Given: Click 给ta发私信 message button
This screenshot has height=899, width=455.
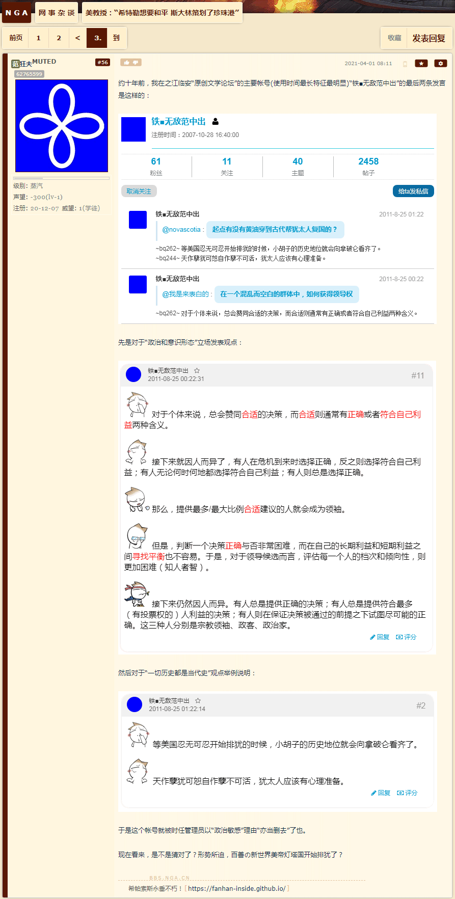Looking at the screenshot, I should click(413, 191).
